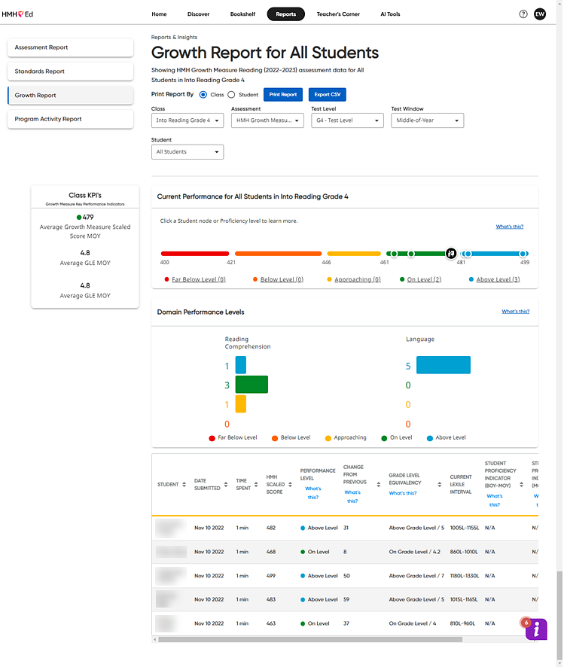The image size is (564, 667).
Task: Open the Bookshelf tab
Action: [243, 14]
